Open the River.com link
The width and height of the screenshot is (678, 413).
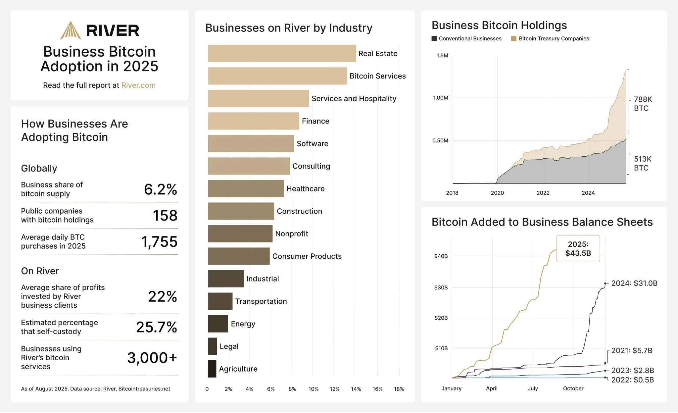point(138,85)
